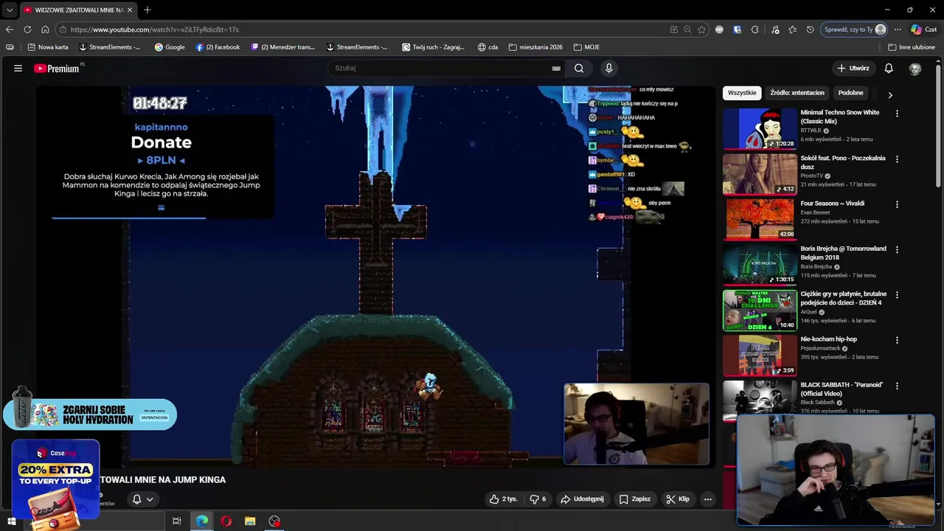Open Minimal Techno Snow White video thumbnail

760,129
